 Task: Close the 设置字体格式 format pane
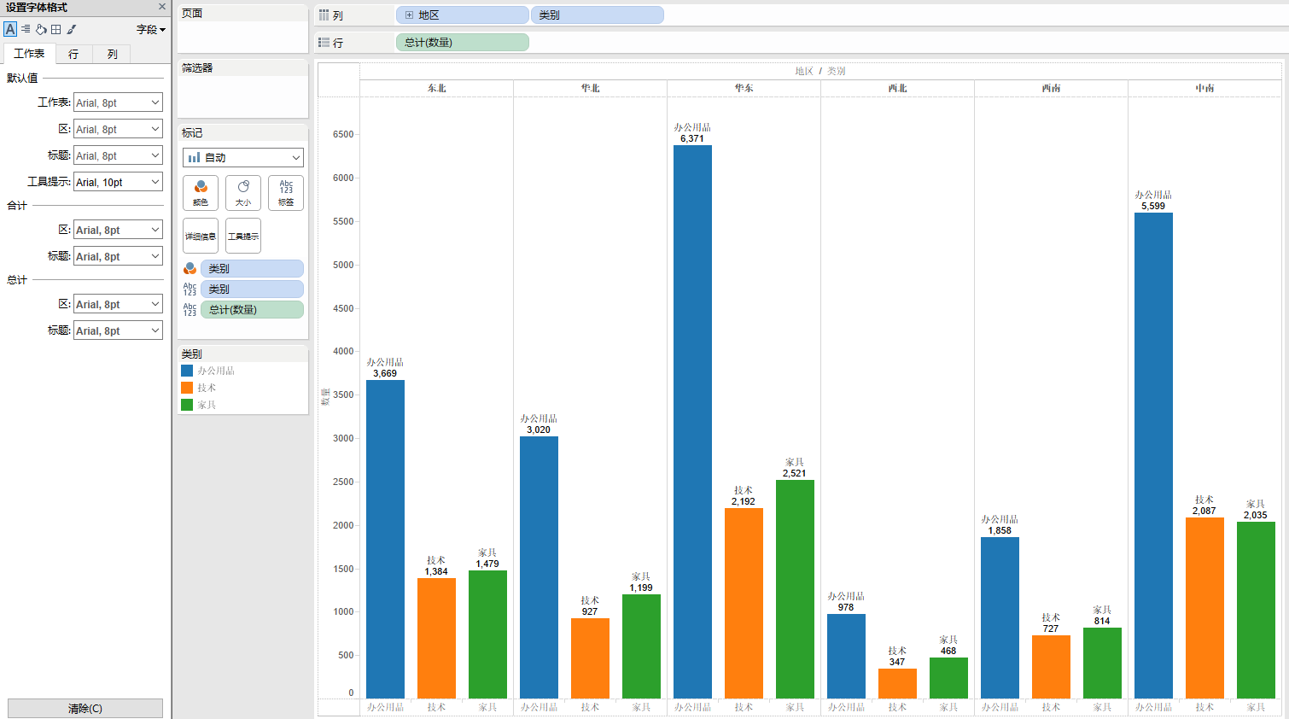point(162,7)
